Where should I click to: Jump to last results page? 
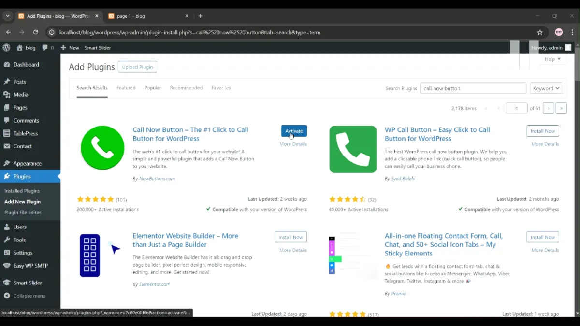[561, 108]
